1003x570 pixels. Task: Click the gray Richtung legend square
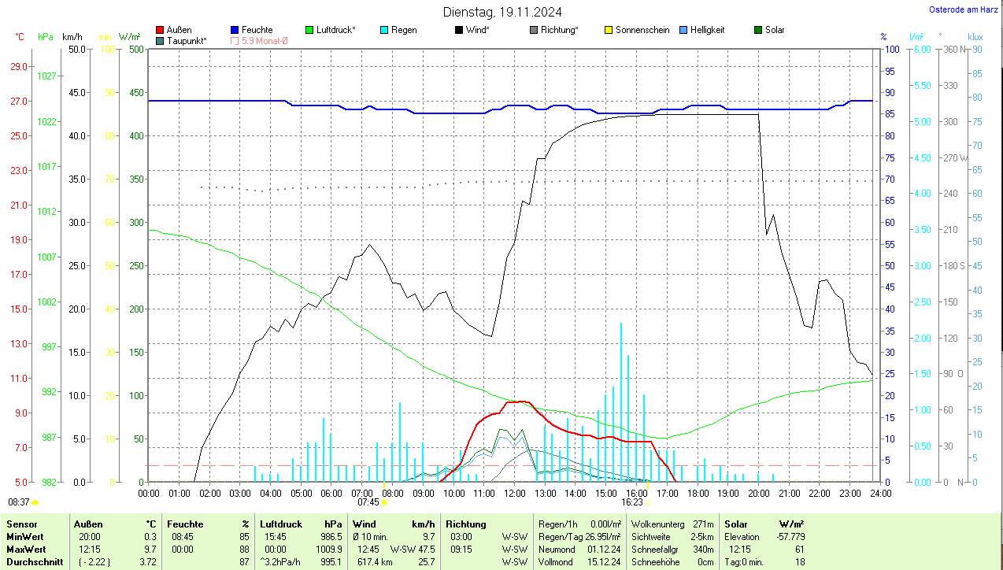pyautogui.click(x=534, y=30)
